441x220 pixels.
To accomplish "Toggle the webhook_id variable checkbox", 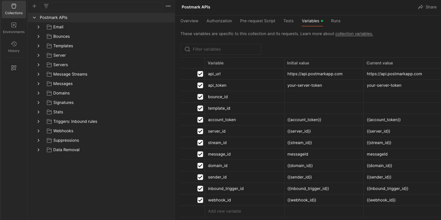I will coord(200,200).
